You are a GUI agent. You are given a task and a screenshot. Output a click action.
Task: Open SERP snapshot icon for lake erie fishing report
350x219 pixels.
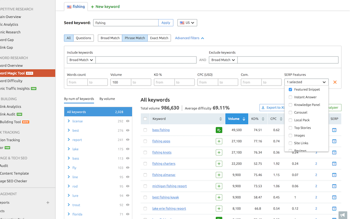[334, 208]
